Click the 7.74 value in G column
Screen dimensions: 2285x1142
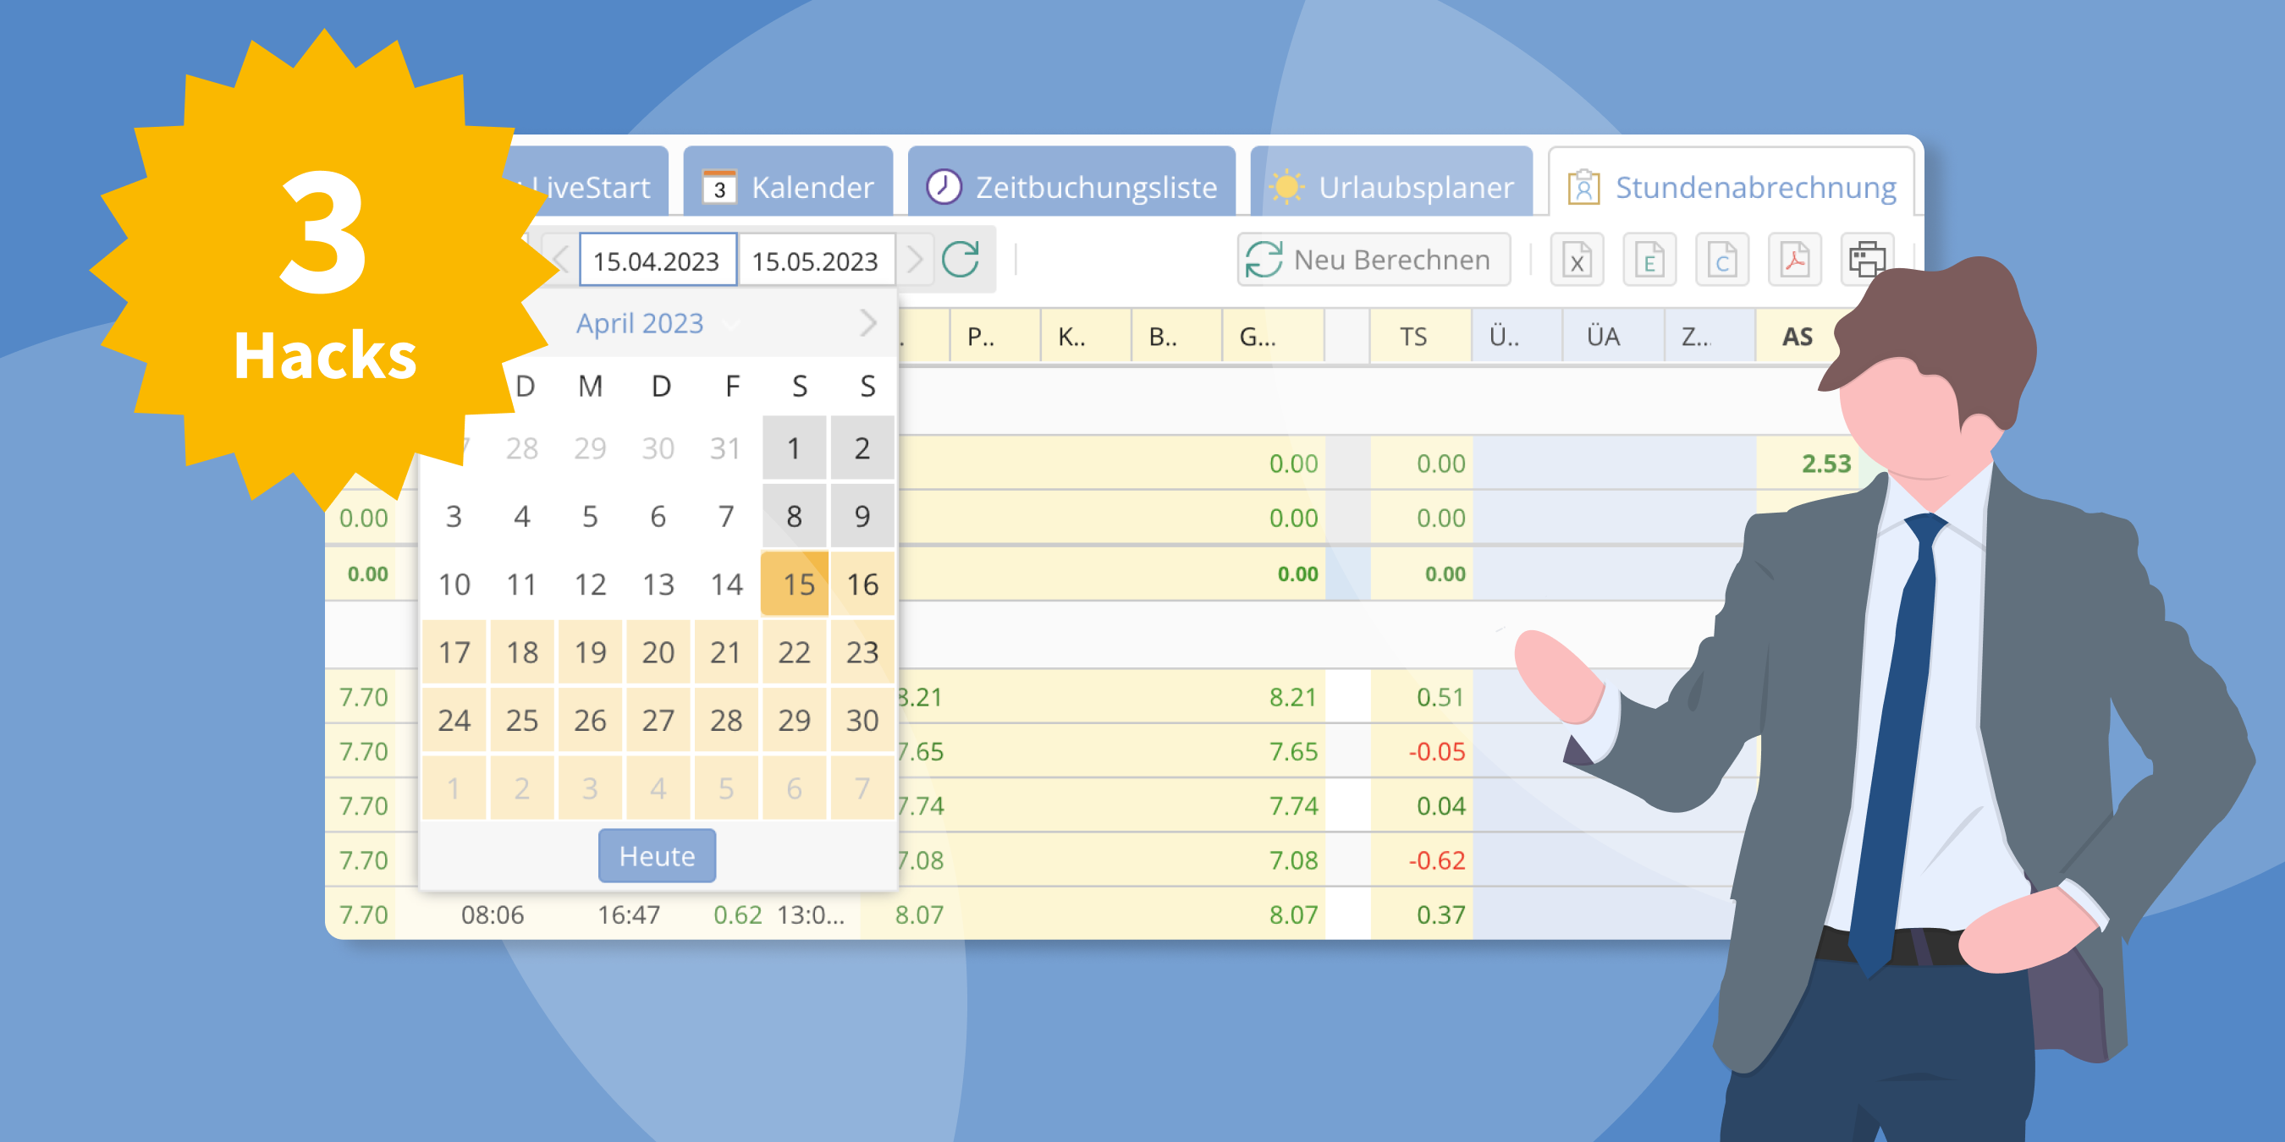coord(1292,805)
